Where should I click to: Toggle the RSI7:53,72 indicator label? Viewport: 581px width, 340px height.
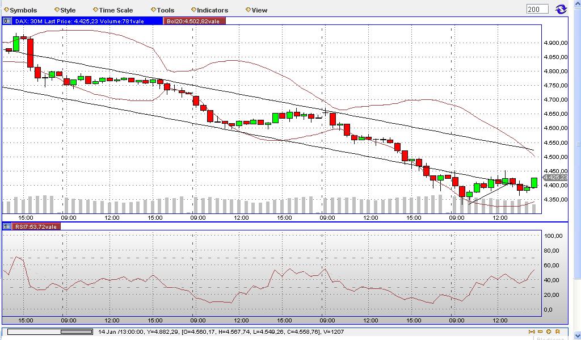pyautogui.click(x=35, y=225)
